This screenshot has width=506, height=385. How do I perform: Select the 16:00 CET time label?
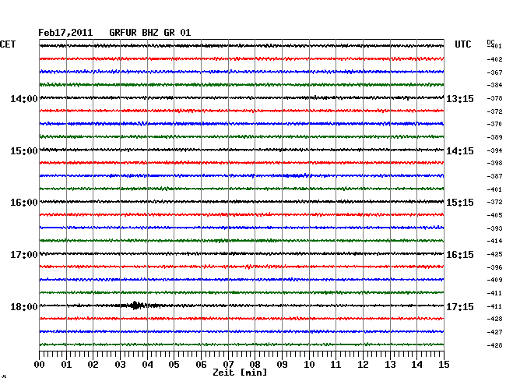[24, 203]
